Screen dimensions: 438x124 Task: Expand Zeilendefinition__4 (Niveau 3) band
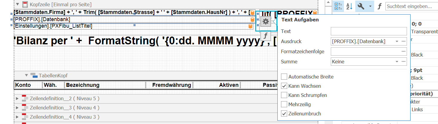click(x=17, y=117)
